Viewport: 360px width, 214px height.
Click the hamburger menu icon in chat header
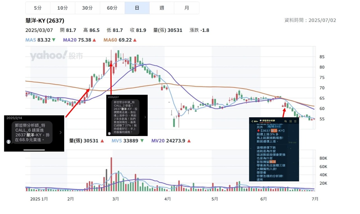(295, 121)
